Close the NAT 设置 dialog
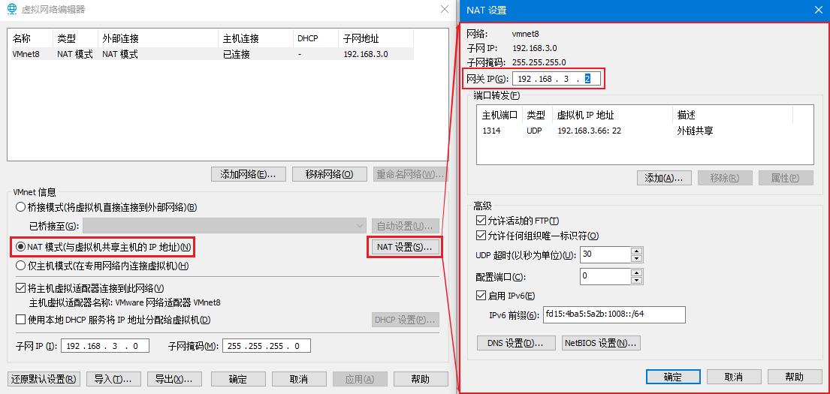 click(818, 11)
